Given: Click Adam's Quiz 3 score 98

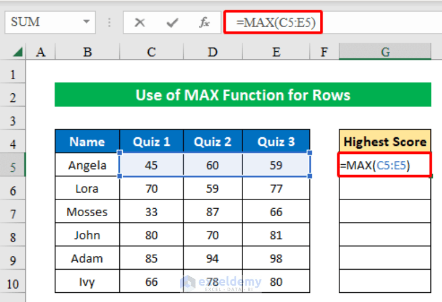Looking at the screenshot, I should pyautogui.click(x=276, y=258).
